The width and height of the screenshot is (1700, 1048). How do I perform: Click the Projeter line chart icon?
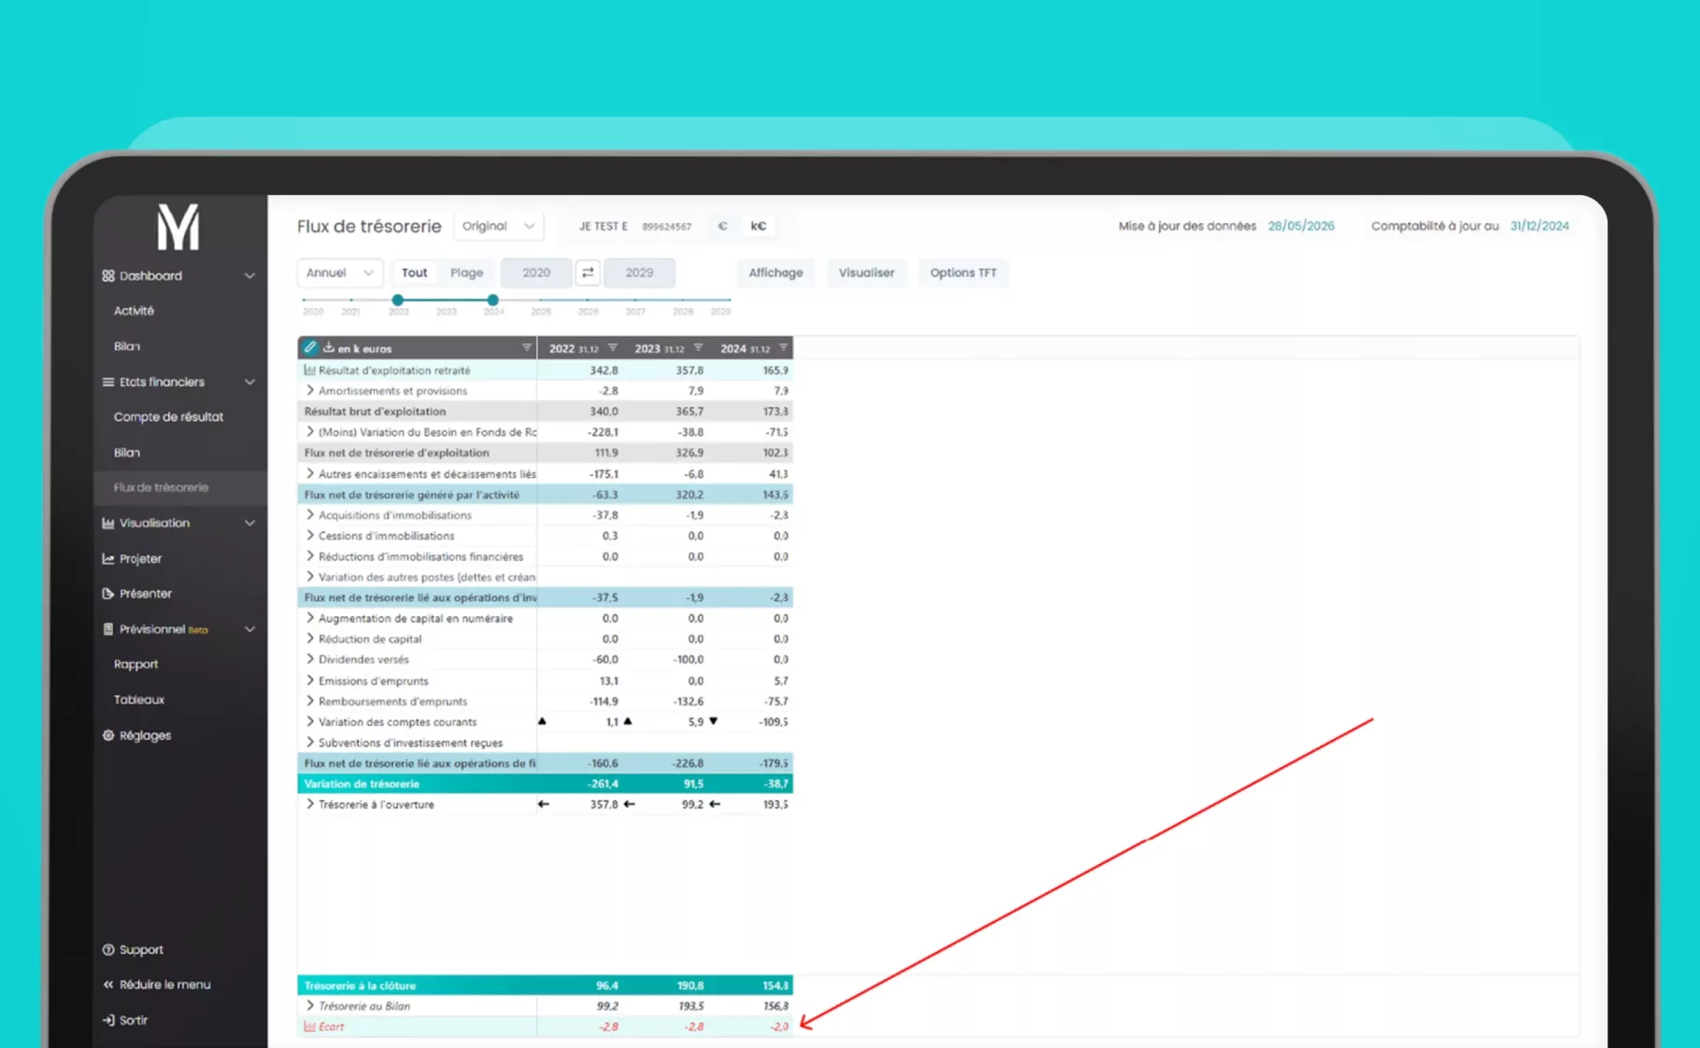108,558
